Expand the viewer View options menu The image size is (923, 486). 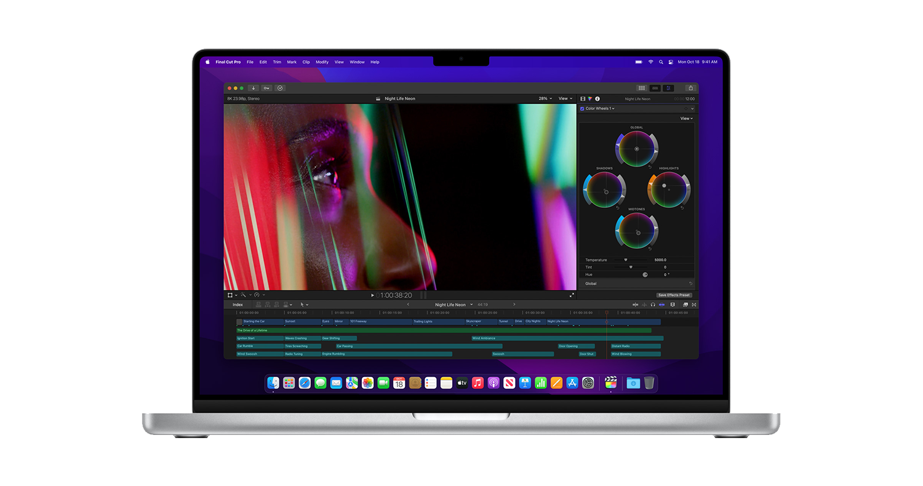(565, 98)
